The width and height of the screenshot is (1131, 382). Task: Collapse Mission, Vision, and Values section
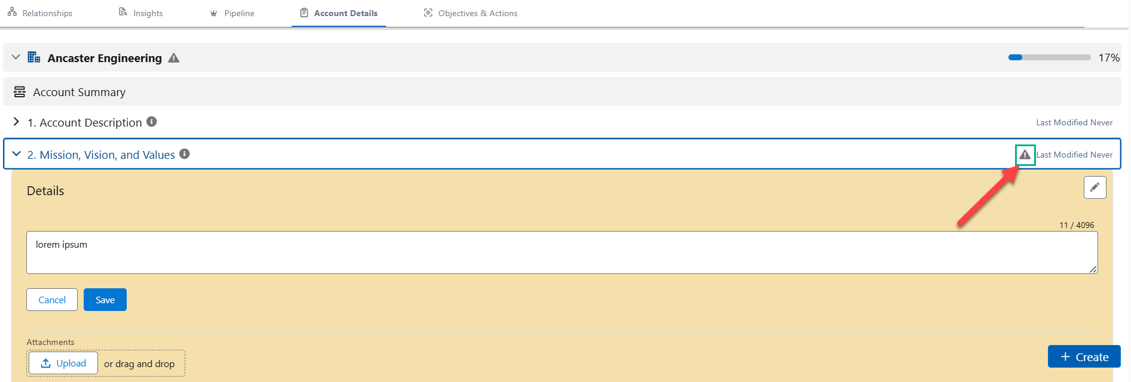pos(16,154)
